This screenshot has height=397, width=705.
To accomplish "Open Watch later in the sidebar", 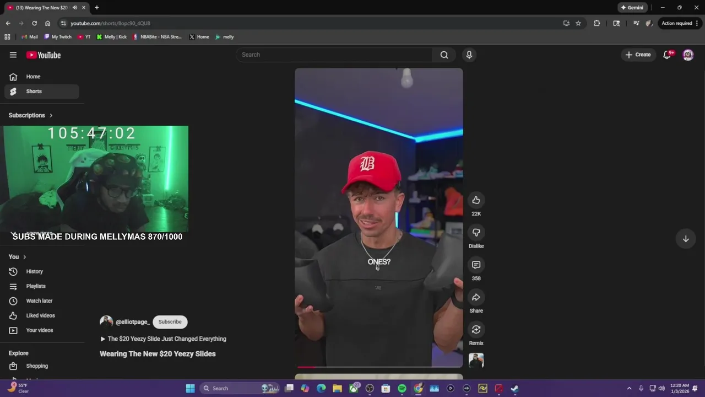I will coord(42,301).
